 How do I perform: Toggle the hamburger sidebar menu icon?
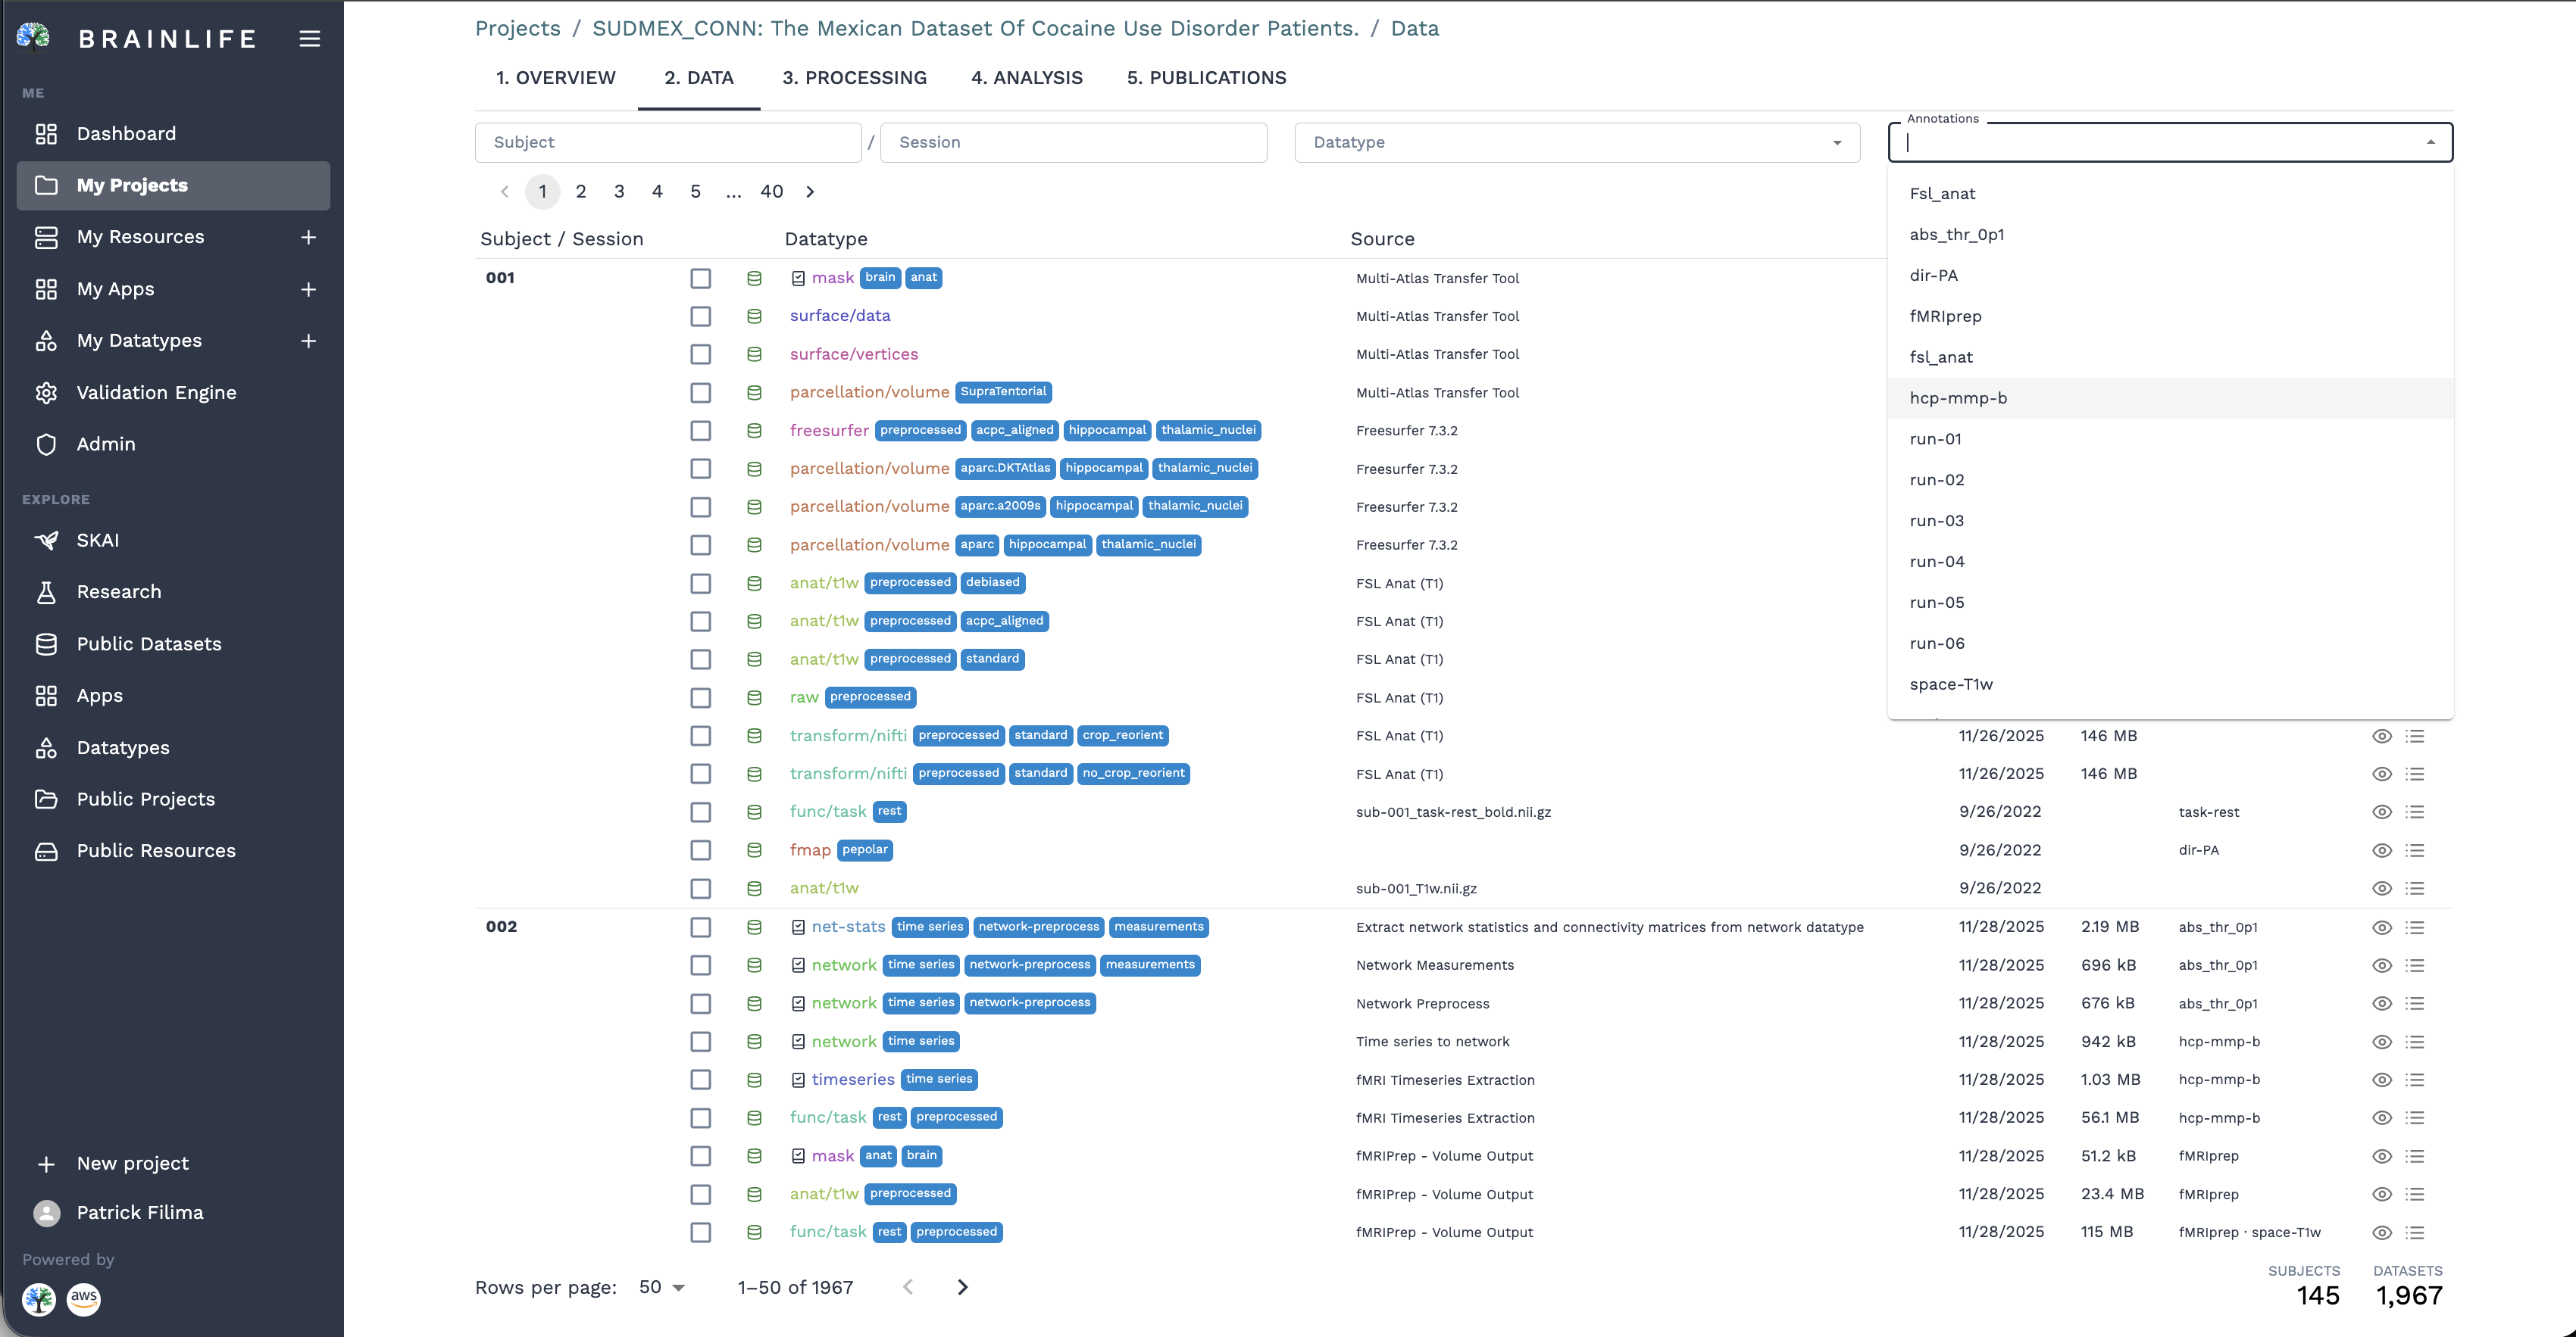[310, 38]
